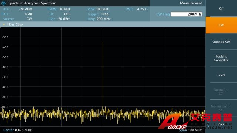
Task: Tap the VBW 100 kHz setting
Action: click(x=98, y=9)
